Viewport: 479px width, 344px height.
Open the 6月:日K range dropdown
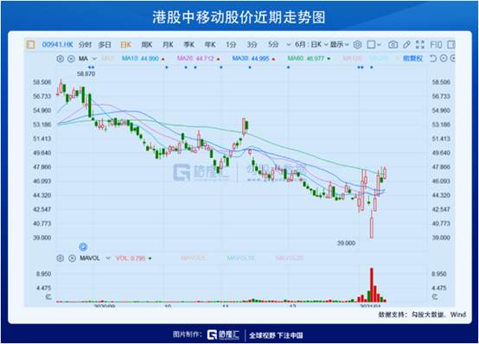click(311, 45)
